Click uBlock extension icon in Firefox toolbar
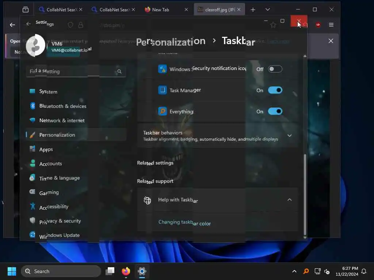The height and width of the screenshot is (280, 374). point(318,24)
